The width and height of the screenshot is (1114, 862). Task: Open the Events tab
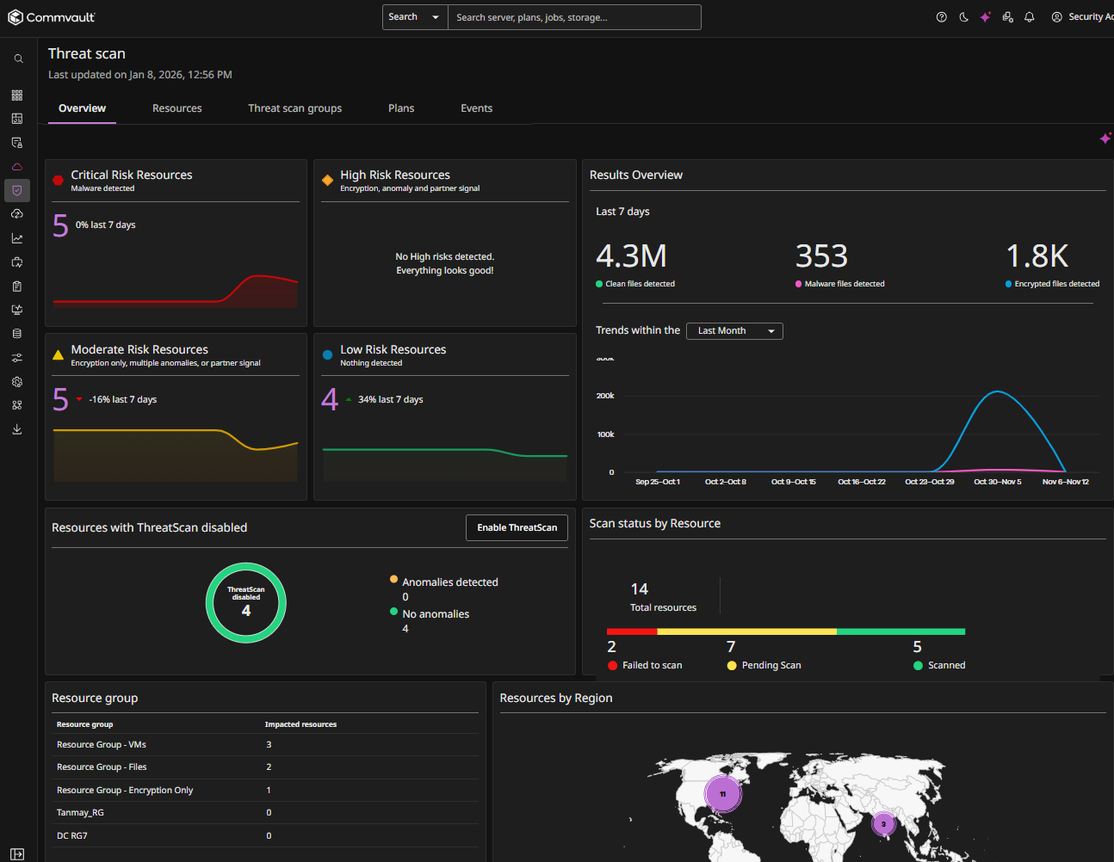(477, 108)
